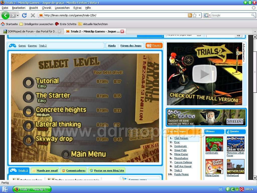Viewport: 257px width, 193px height.
Task: Open the tab list dropdown arrow
Action: tap(255, 31)
